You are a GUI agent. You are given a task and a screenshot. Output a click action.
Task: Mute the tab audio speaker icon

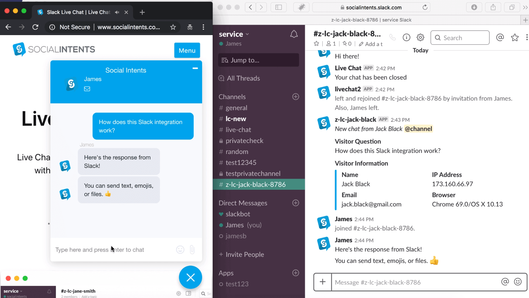(x=117, y=12)
